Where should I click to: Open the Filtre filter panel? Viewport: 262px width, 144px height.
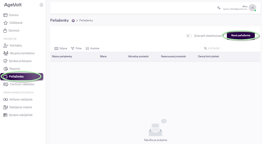(76, 48)
